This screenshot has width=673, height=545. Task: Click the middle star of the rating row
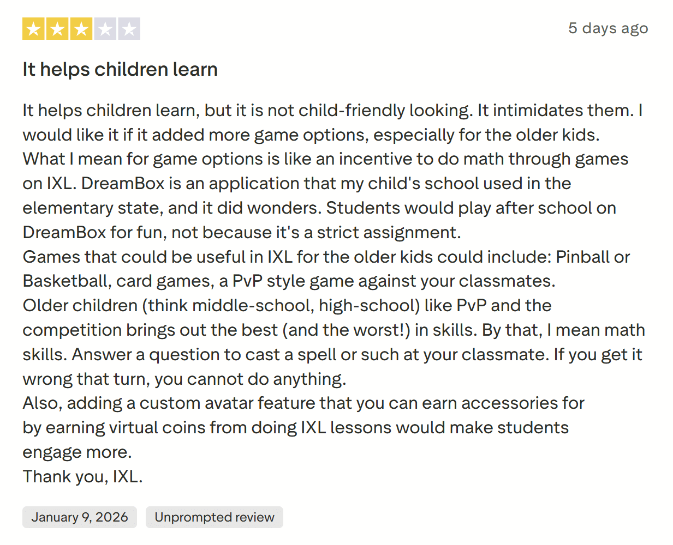pyautogui.click(x=81, y=28)
